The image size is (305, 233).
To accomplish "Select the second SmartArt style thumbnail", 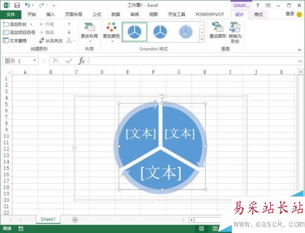I will tap(160, 32).
